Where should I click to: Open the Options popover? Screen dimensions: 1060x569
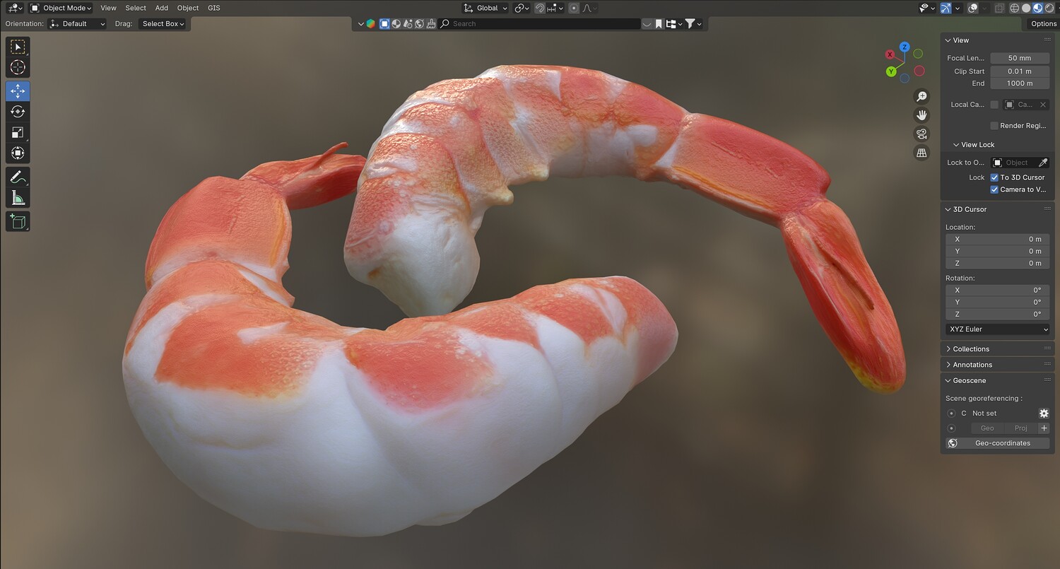1043,23
